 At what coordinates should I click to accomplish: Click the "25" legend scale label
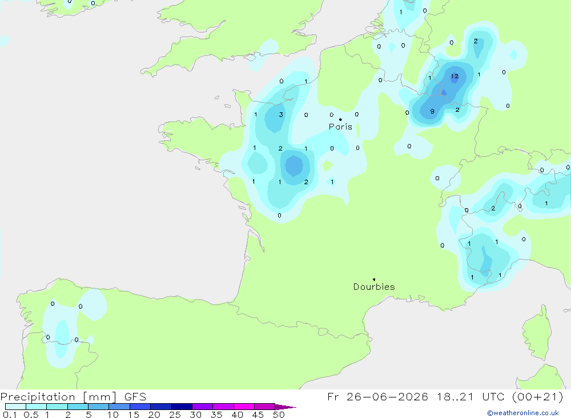point(175,415)
